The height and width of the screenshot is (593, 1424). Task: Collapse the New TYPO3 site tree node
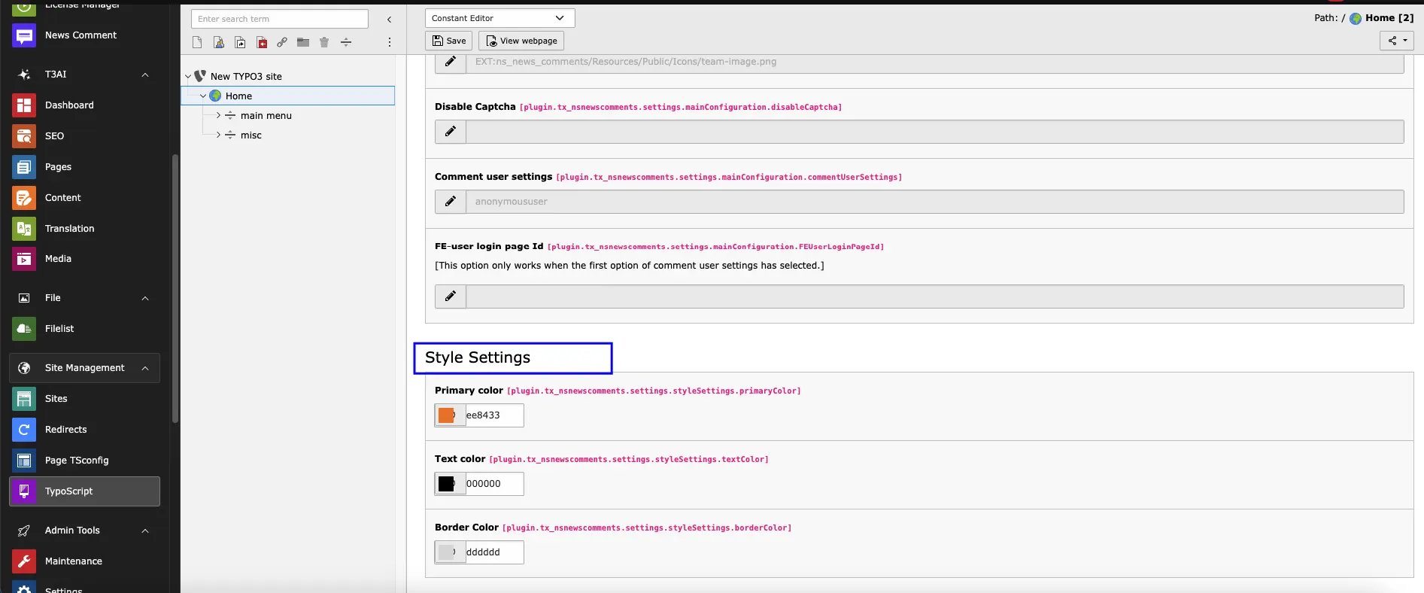tap(188, 77)
